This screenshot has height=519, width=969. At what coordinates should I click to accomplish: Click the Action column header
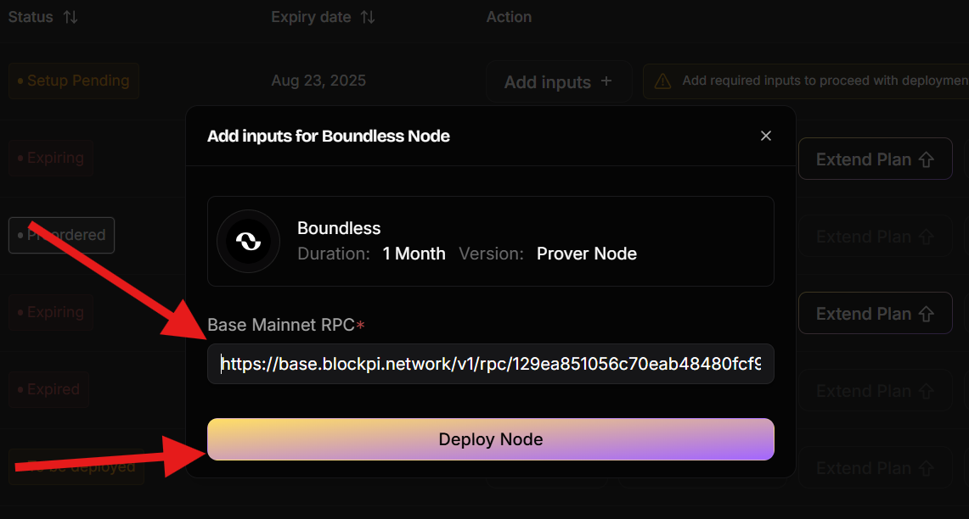(509, 17)
